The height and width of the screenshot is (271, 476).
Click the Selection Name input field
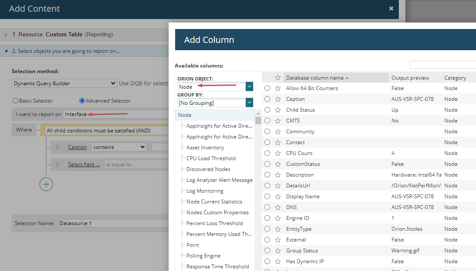[114, 223]
